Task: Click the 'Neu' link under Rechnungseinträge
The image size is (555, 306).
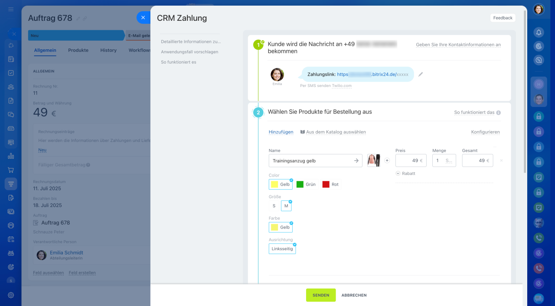Action: tap(42, 150)
